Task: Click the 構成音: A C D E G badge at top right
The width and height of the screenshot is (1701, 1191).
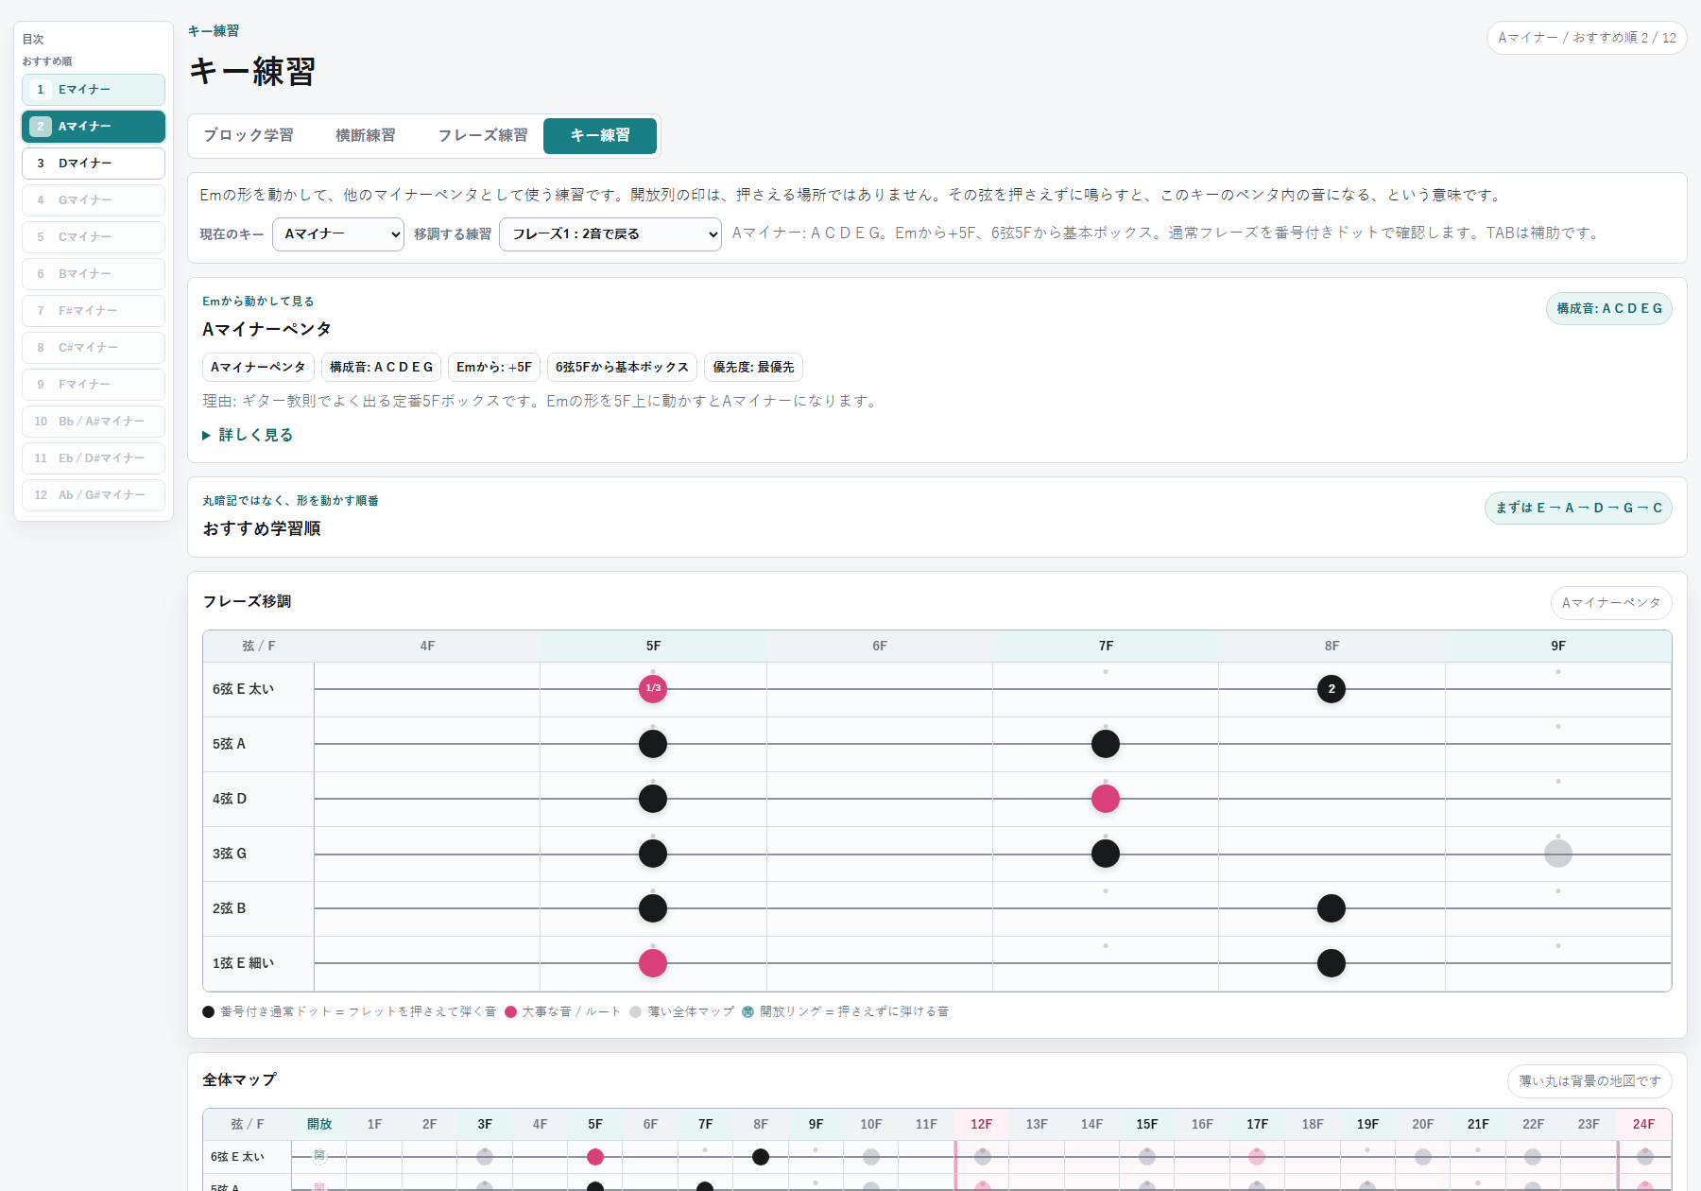Action: coord(1609,309)
